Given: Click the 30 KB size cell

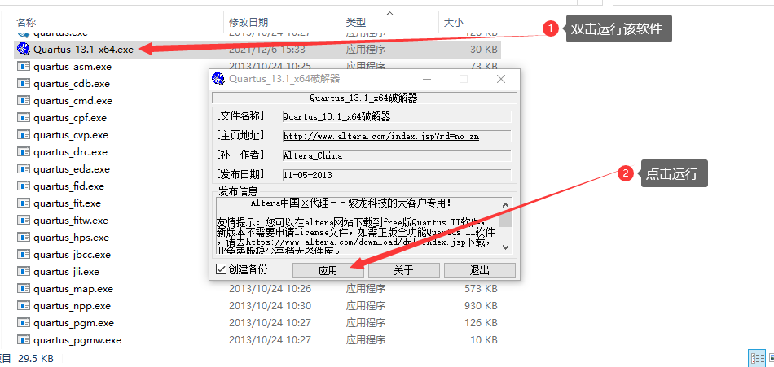Looking at the screenshot, I should tap(484, 50).
